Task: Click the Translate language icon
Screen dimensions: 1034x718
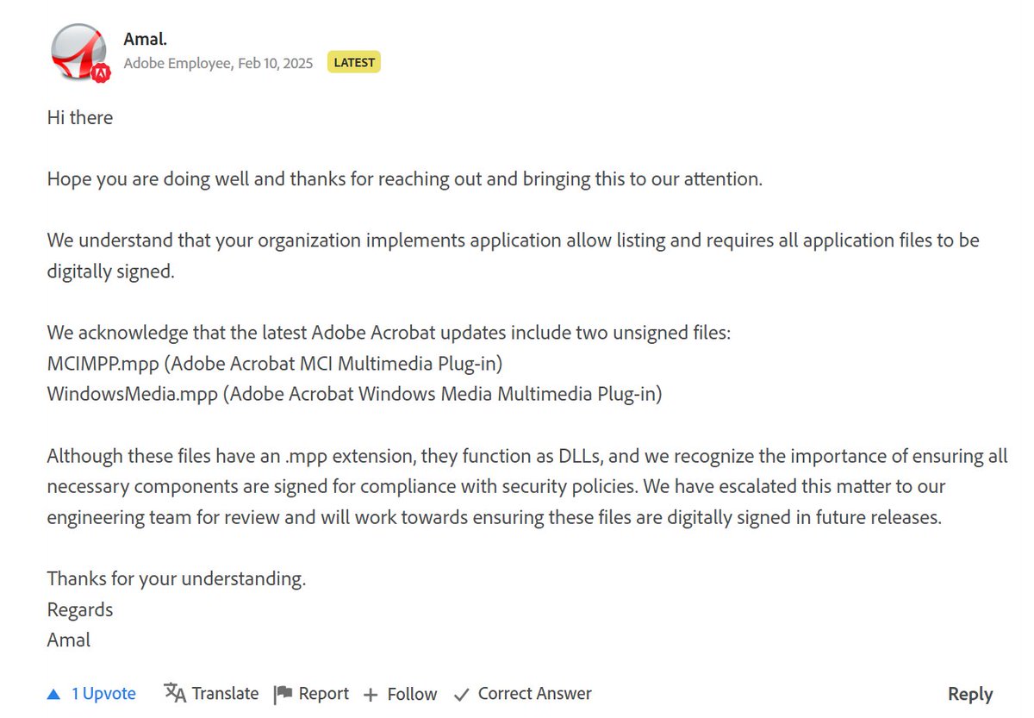Action: [x=175, y=694]
